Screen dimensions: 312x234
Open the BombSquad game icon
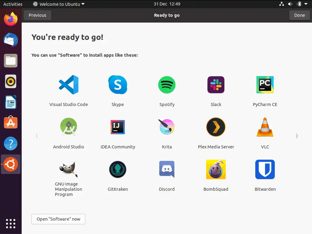(x=216, y=169)
